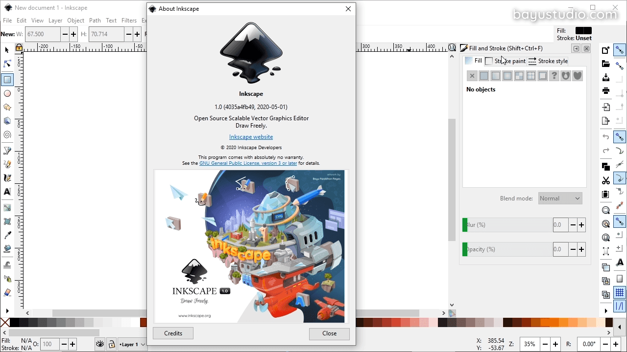Select flat color fill type
The width and height of the screenshot is (627, 352).
[484, 76]
